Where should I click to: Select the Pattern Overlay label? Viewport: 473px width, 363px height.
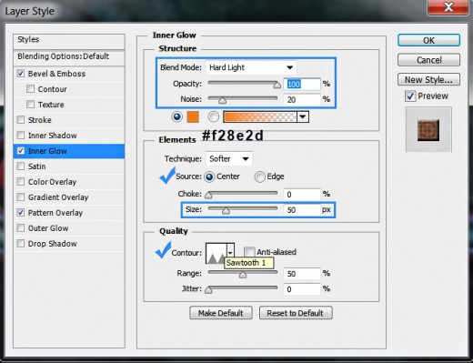coord(55,213)
